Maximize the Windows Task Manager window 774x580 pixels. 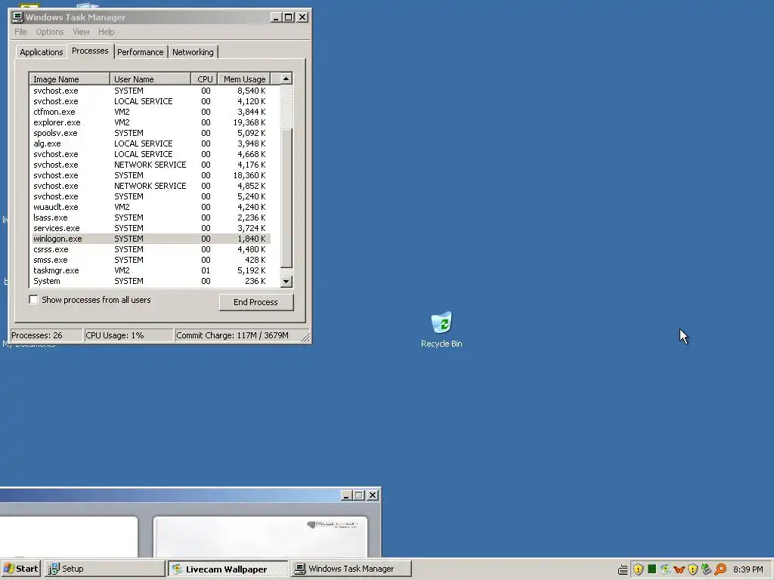tap(289, 17)
